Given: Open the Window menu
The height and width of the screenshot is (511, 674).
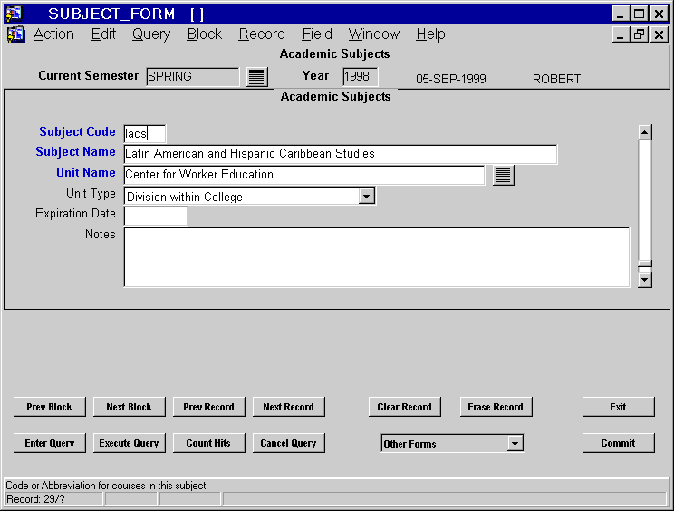Looking at the screenshot, I should pyautogui.click(x=374, y=34).
